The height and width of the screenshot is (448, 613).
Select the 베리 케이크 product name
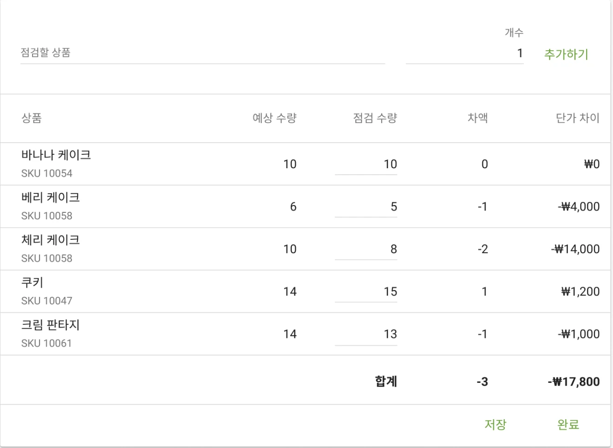click(51, 198)
